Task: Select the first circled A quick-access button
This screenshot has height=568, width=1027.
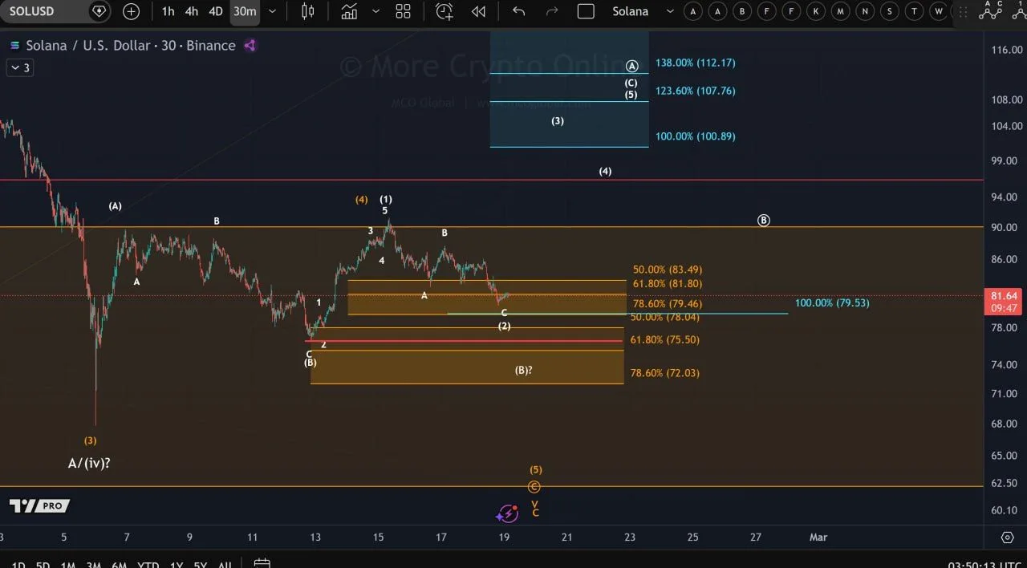Action: [x=694, y=11]
